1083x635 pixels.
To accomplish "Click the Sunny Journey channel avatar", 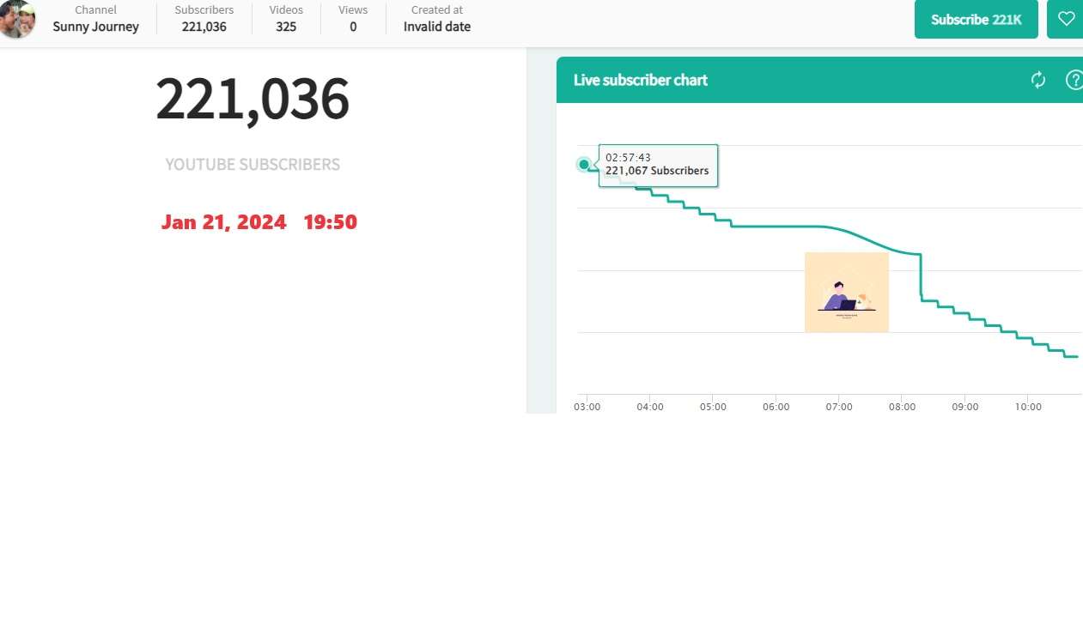I will 17,20.
